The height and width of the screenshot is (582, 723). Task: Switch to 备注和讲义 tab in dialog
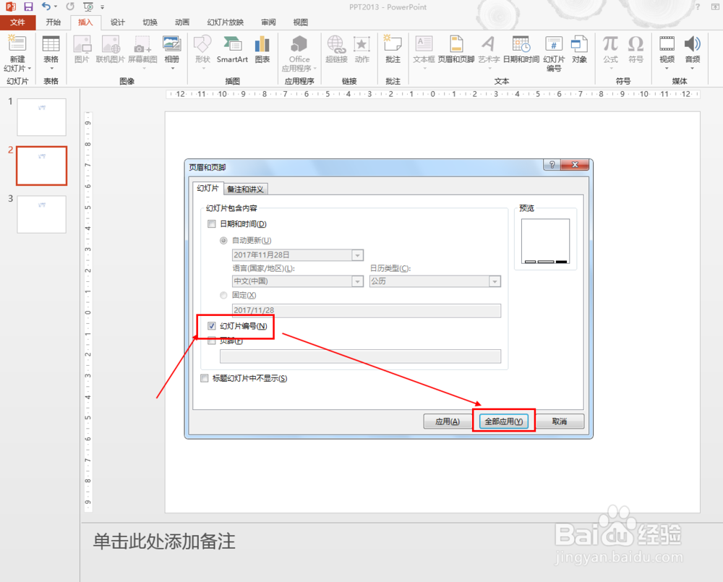245,189
